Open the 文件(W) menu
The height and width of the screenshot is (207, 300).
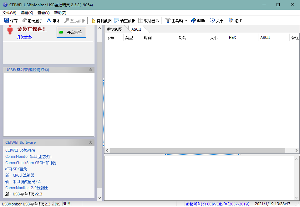(9, 13)
